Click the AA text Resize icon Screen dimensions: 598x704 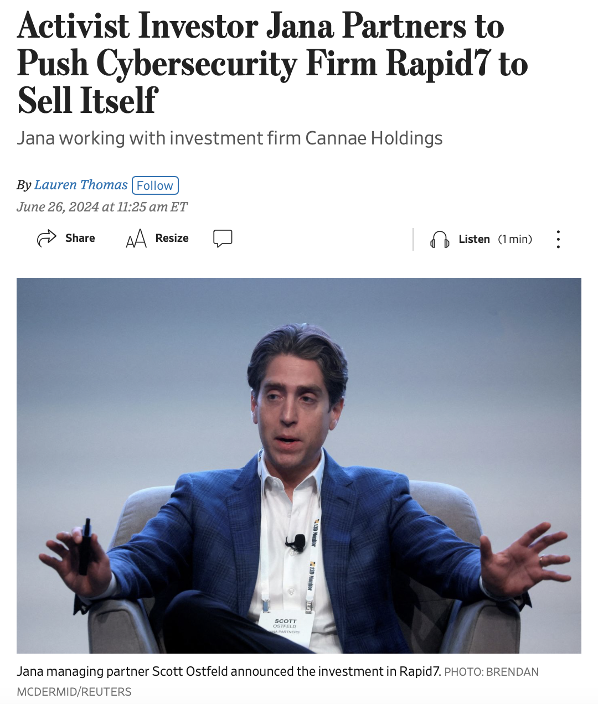(x=136, y=239)
